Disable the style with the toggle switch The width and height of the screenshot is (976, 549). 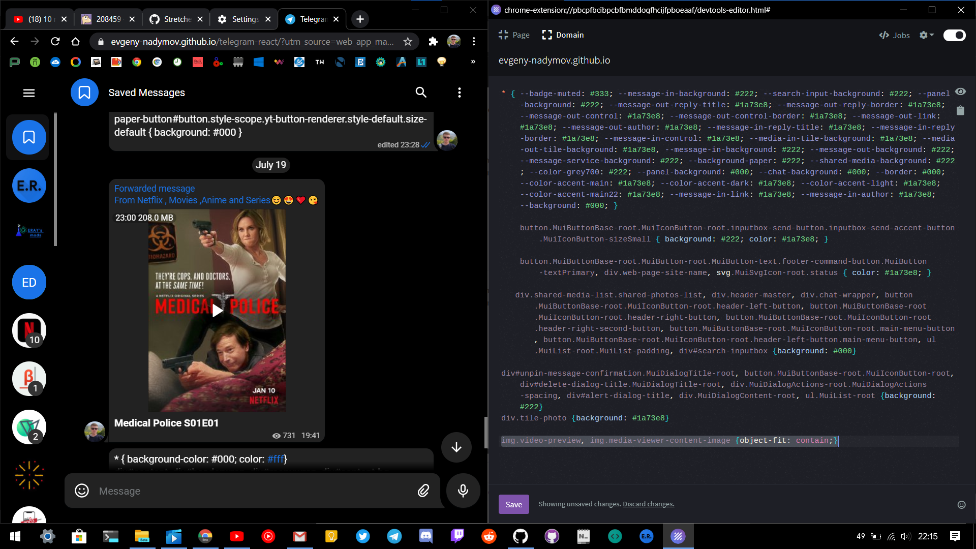pyautogui.click(x=954, y=35)
